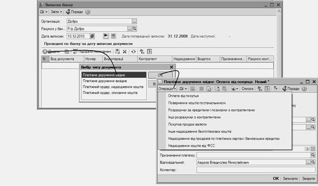The height and width of the screenshot is (186, 318).
Task: Go to the previous statement with the left arrow icon
Action: click(106, 36)
